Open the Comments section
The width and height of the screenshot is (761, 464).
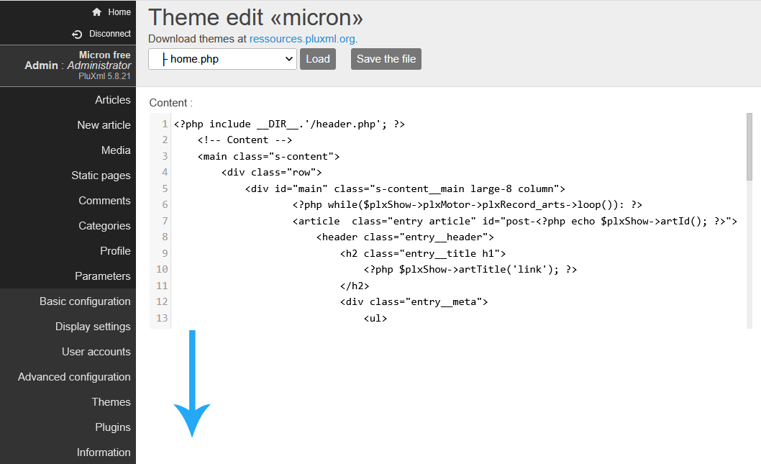click(104, 201)
